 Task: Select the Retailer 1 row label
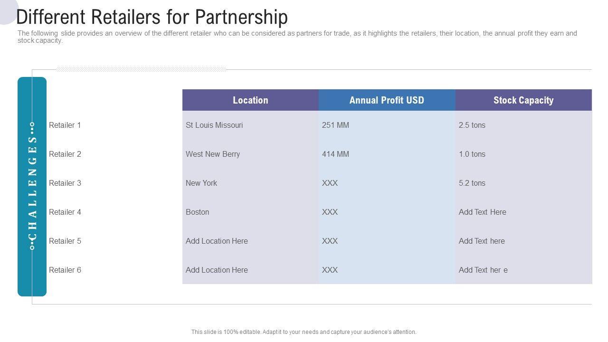65,125
